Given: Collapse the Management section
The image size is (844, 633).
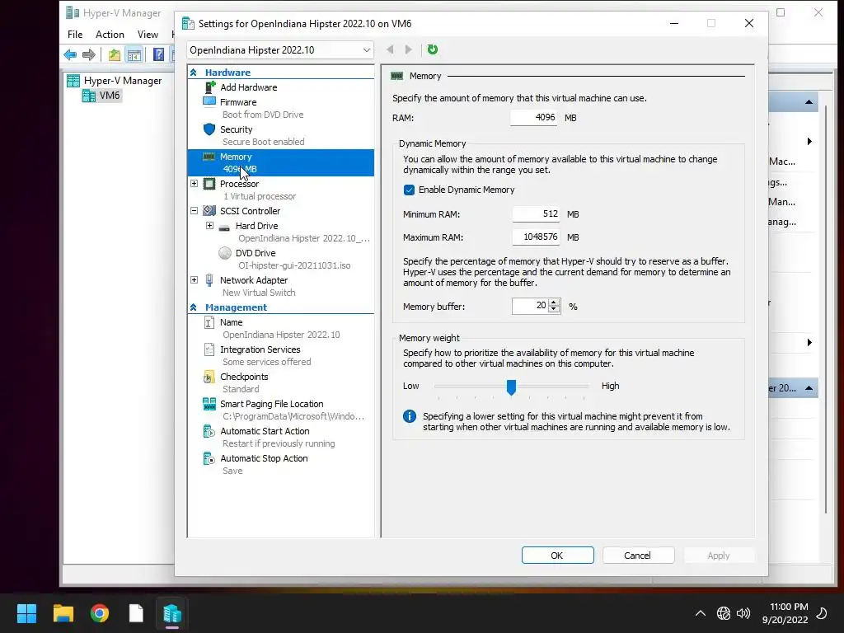Looking at the screenshot, I should pyautogui.click(x=193, y=307).
